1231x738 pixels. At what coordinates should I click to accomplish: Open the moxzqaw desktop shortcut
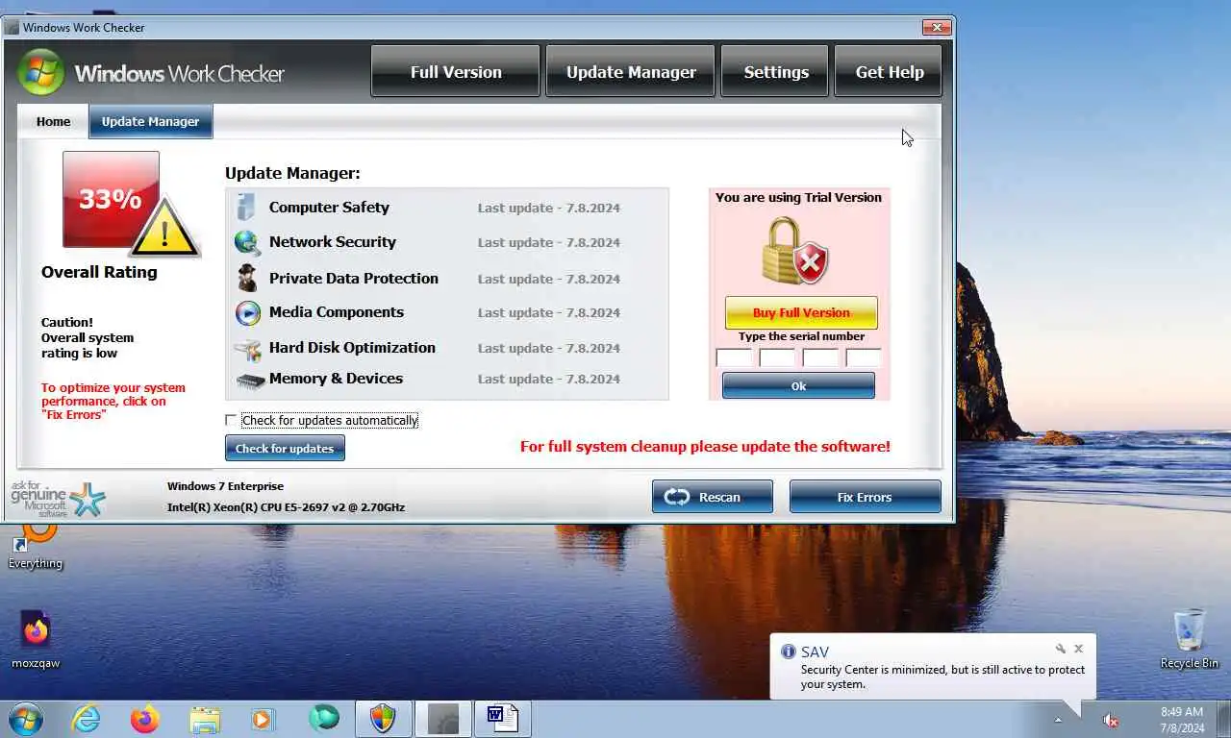[x=36, y=639]
